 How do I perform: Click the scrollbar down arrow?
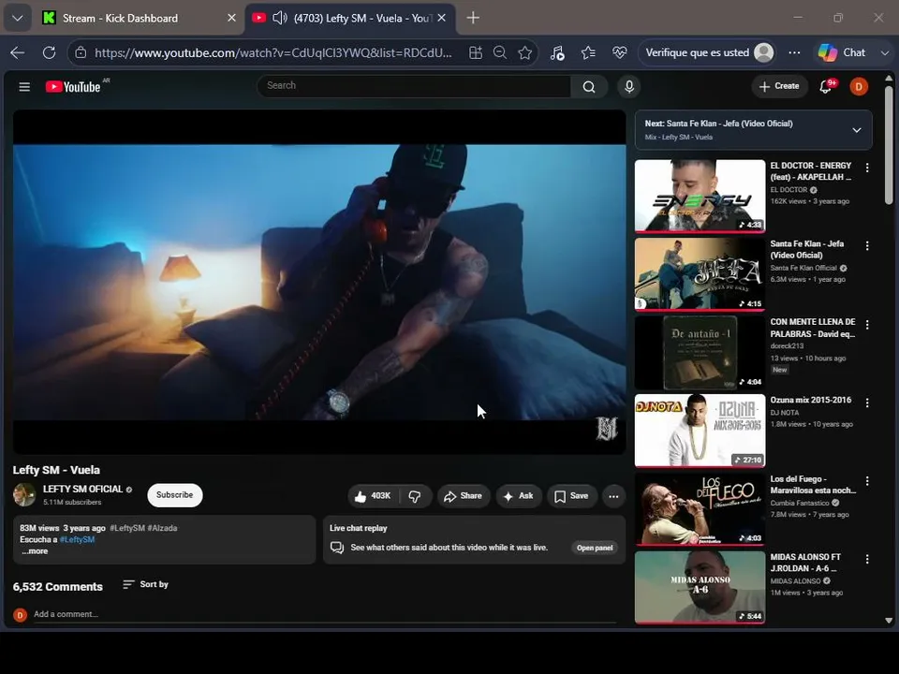(x=888, y=620)
